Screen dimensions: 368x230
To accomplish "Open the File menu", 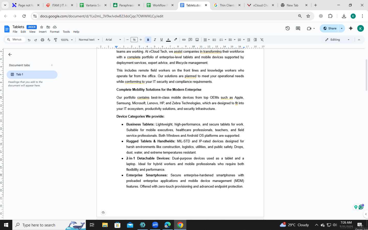I will [x=15, y=32].
